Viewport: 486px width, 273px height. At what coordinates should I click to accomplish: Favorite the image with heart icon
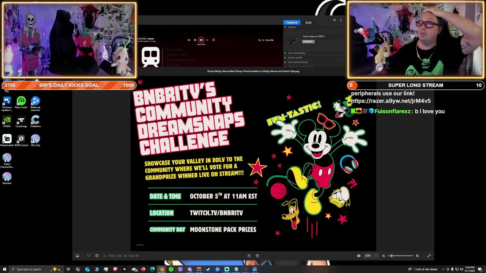click(x=88, y=256)
